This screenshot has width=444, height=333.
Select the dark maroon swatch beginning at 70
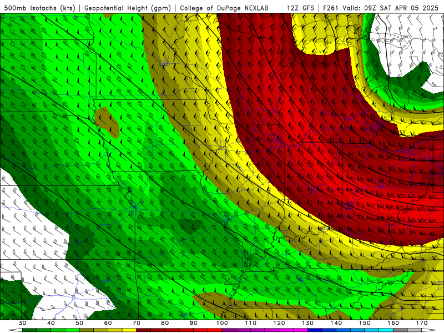tap(144, 330)
